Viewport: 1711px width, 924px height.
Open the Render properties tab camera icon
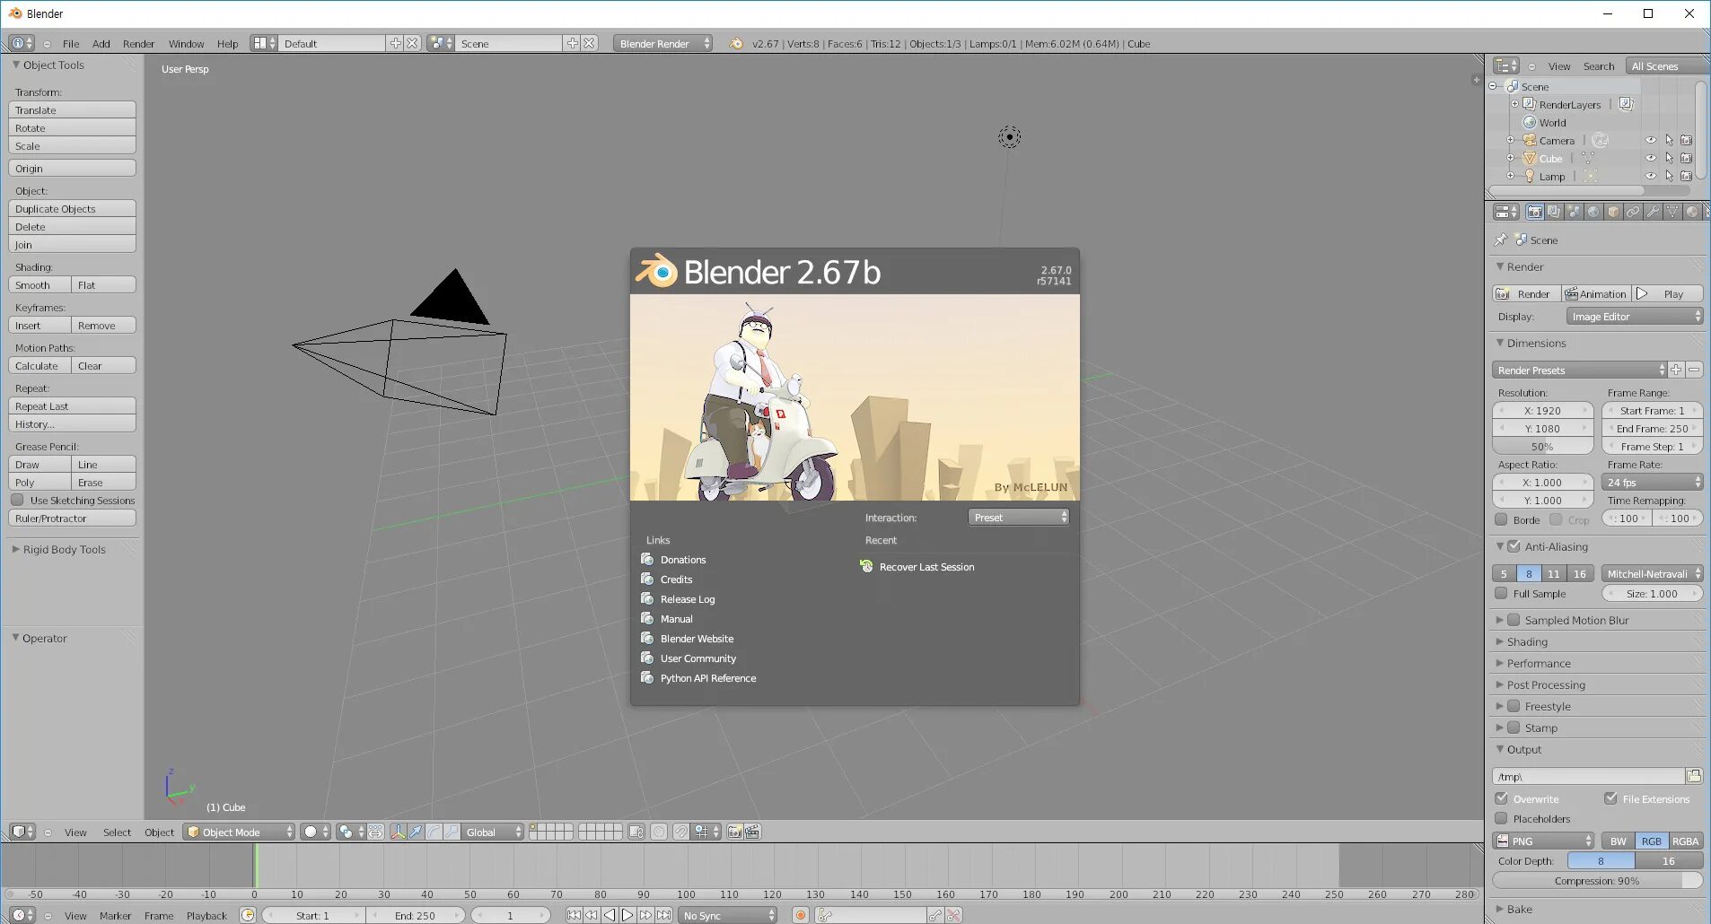[x=1534, y=213]
